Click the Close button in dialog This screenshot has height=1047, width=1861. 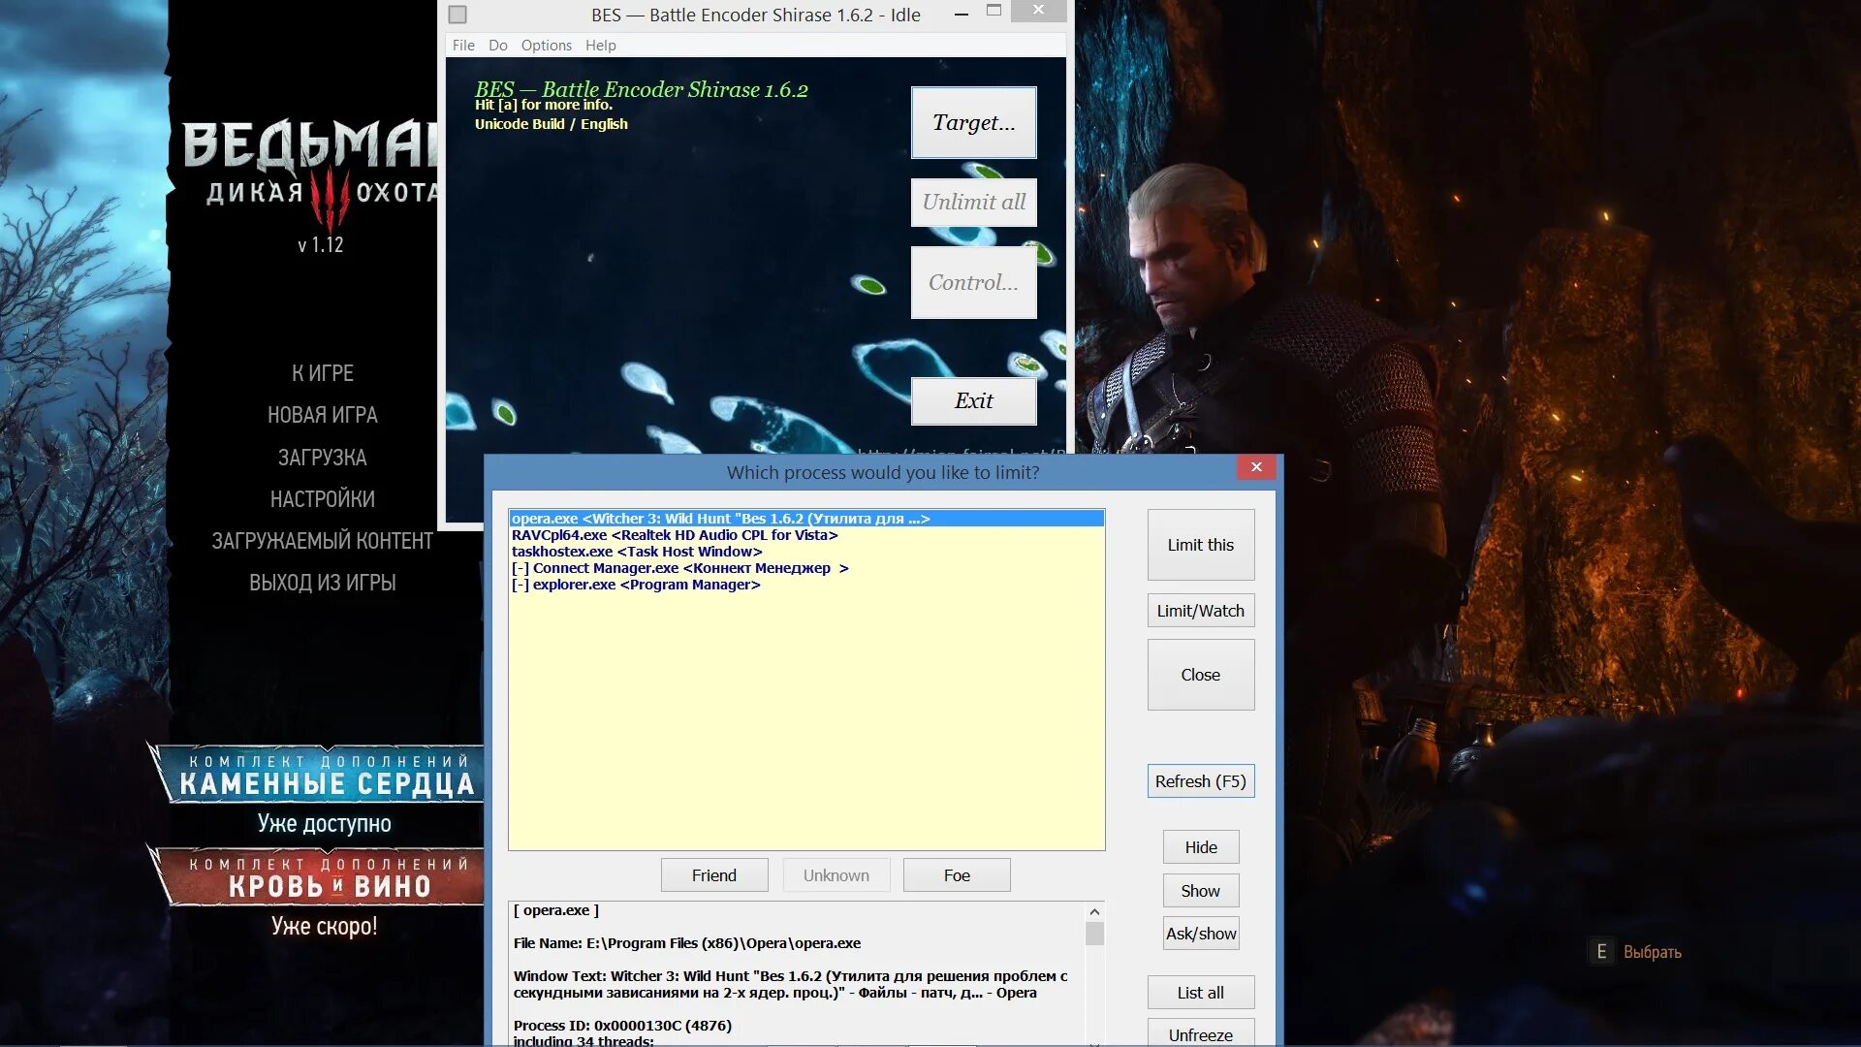[x=1200, y=675]
